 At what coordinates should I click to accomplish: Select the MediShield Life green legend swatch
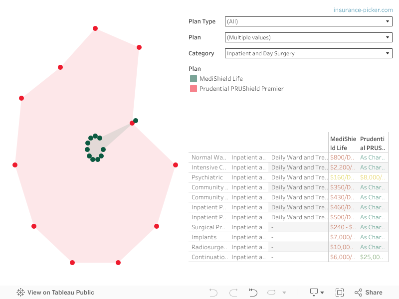[x=194, y=79]
